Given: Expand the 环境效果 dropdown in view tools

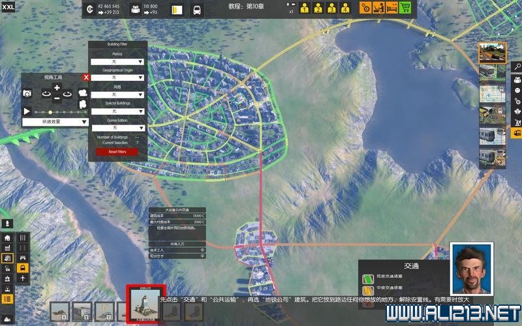Looking at the screenshot, I should tap(55, 122).
